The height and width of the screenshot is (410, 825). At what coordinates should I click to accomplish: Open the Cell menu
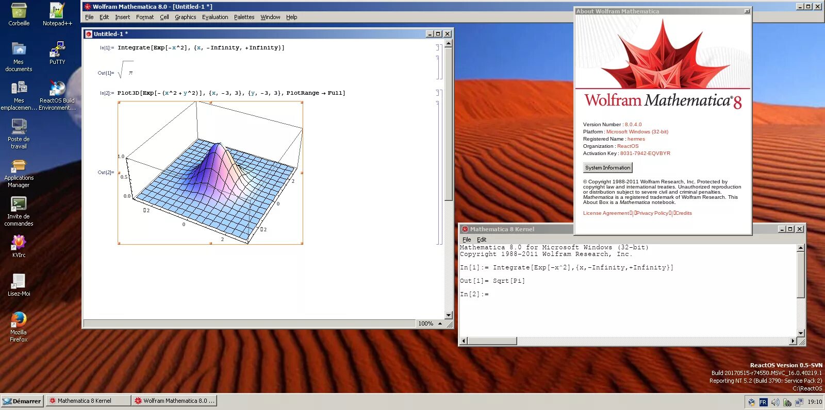point(164,17)
